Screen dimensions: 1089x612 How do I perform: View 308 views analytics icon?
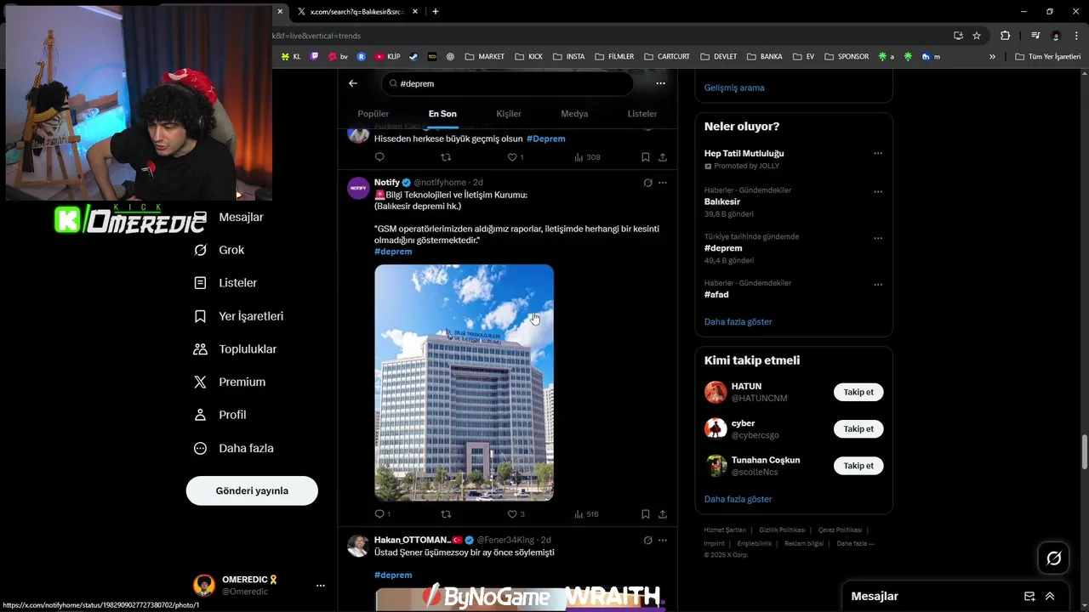(579, 157)
